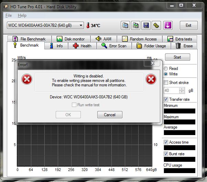Click the short stroke spinner arrows
Viewport: 207px width, 182px height.
tap(182, 90)
